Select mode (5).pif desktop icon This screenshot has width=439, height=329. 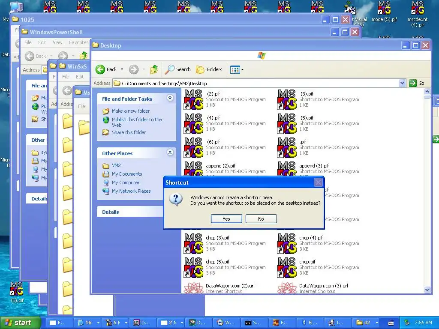(384, 11)
